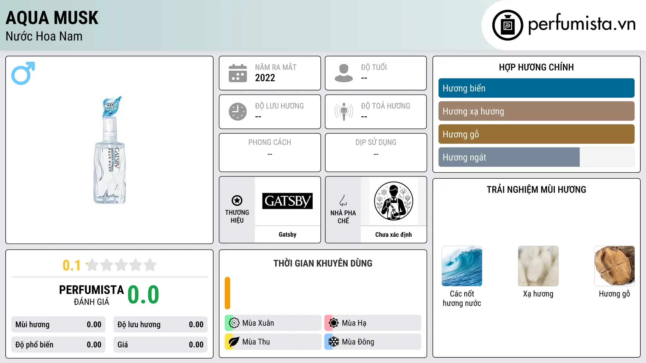The width and height of the screenshot is (646, 363).
Task: Click the perfumista.vn bottle logo icon
Action: pyautogui.click(x=508, y=25)
